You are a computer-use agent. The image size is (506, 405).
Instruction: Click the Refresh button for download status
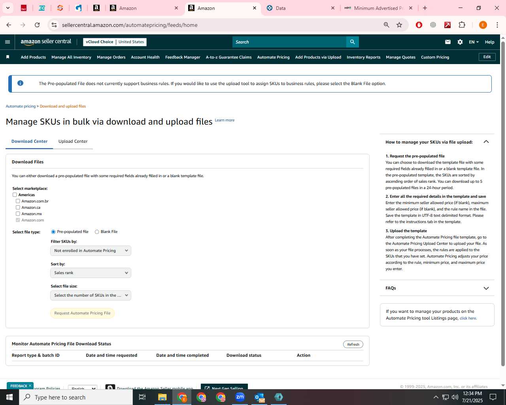coord(353,344)
